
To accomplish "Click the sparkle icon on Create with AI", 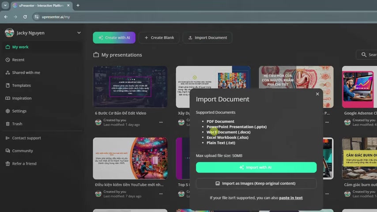I will coord(101,38).
